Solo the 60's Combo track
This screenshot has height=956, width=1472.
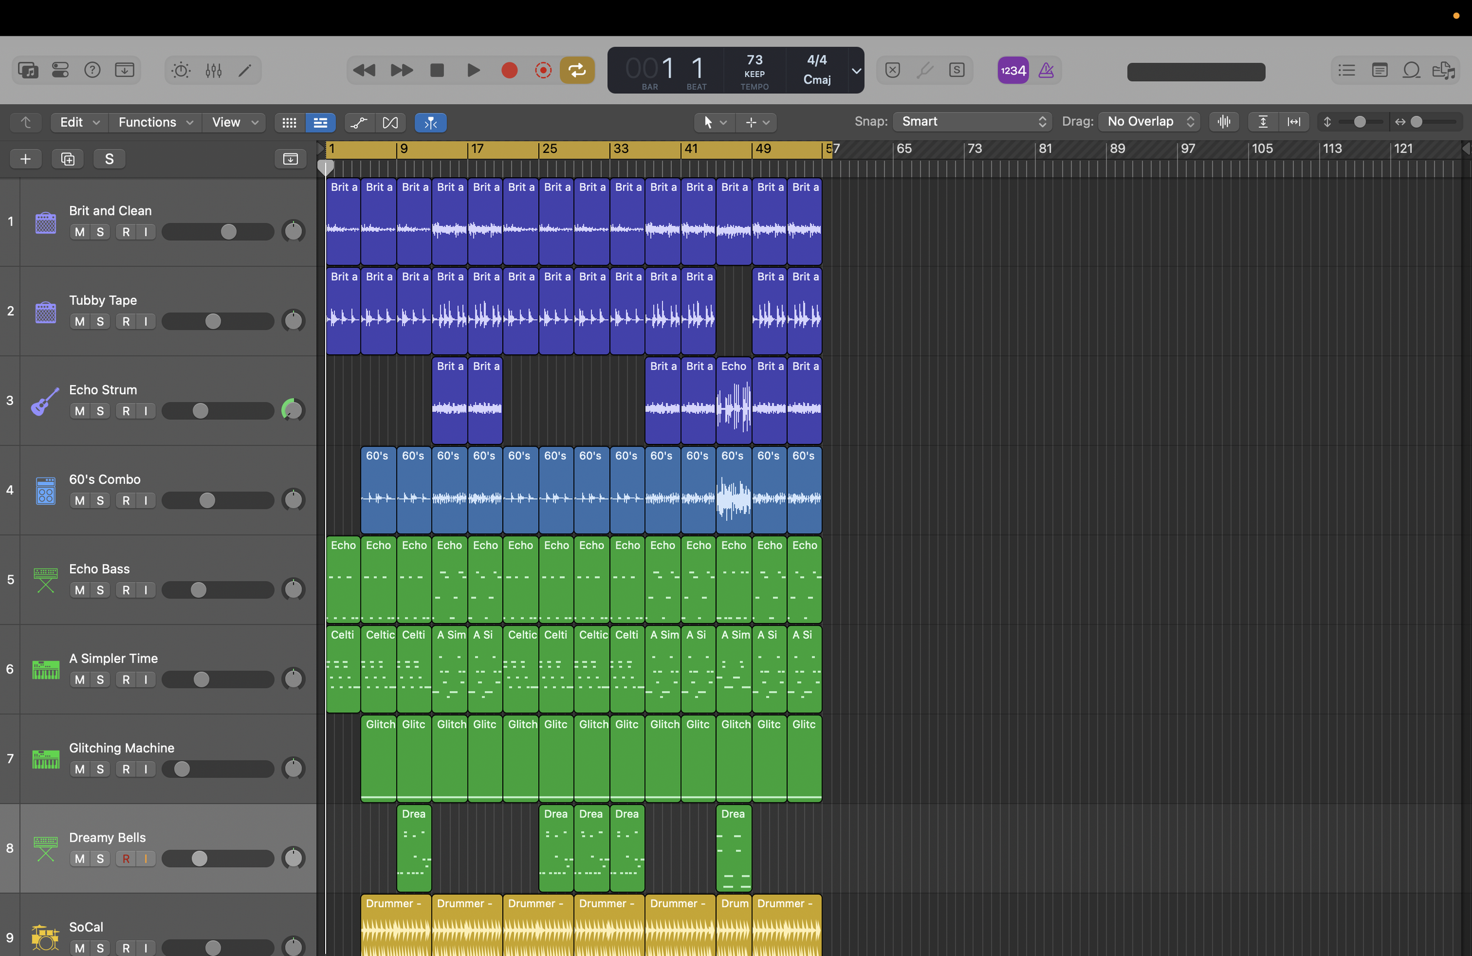[x=100, y=501]
